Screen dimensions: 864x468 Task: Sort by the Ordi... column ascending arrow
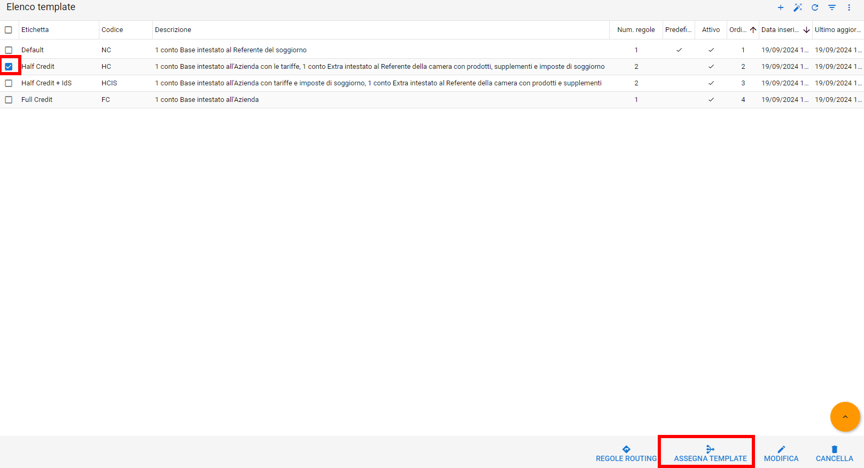[x=753, y=30]
